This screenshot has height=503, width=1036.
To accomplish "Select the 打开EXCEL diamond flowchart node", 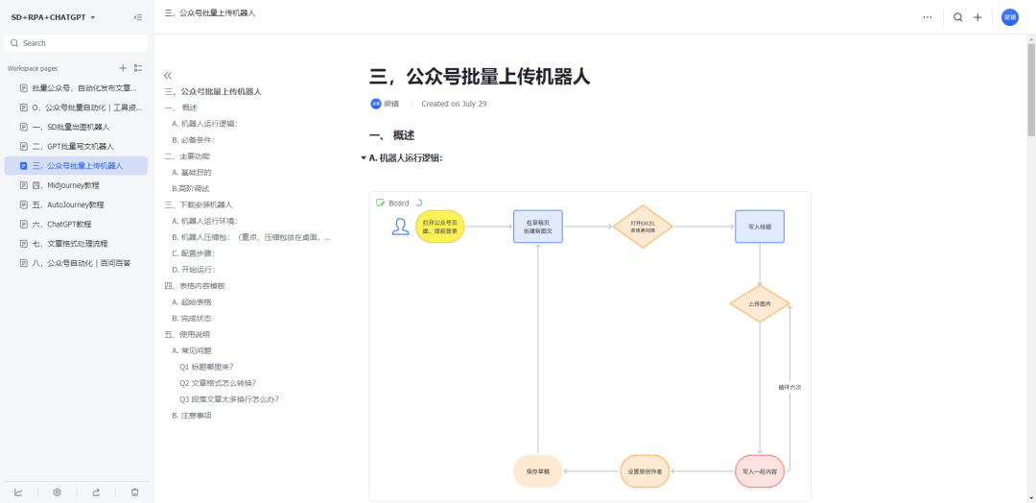I will (642, 227).
